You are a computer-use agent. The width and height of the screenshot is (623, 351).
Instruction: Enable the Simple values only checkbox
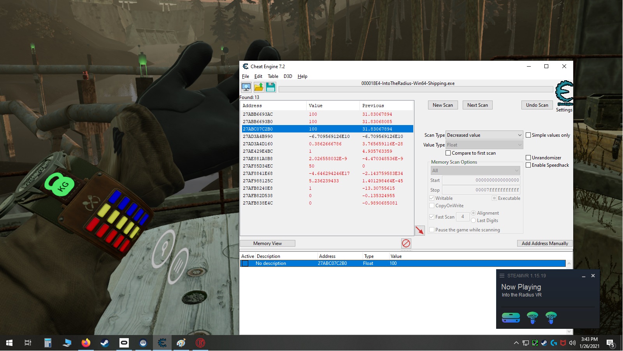click(x=528, y=135)
